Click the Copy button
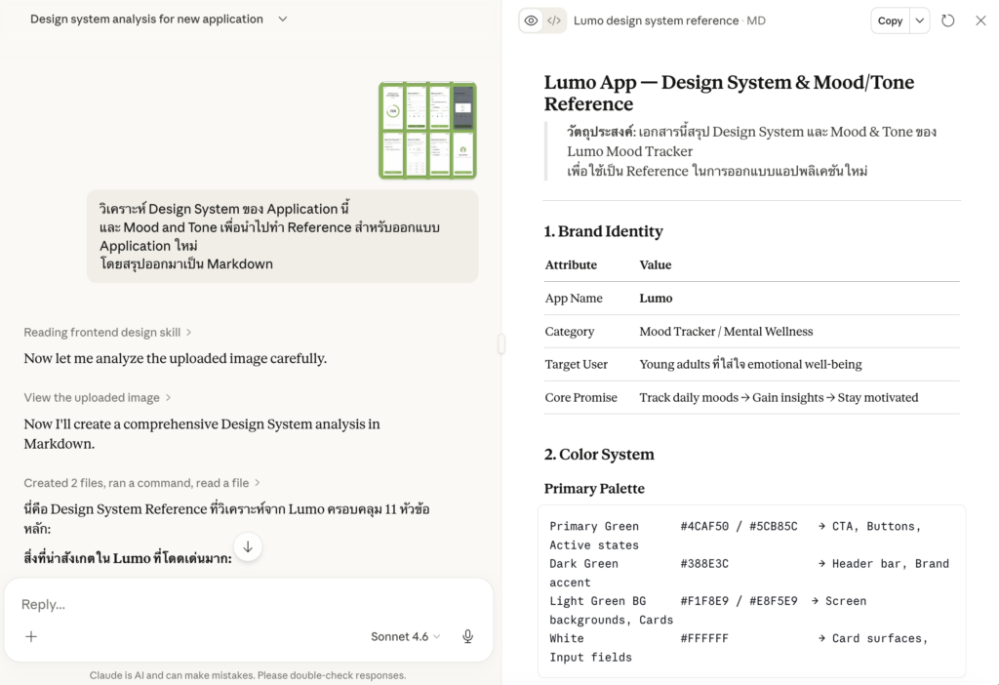Viewport: 999px width, 685px height. point(890,20)
